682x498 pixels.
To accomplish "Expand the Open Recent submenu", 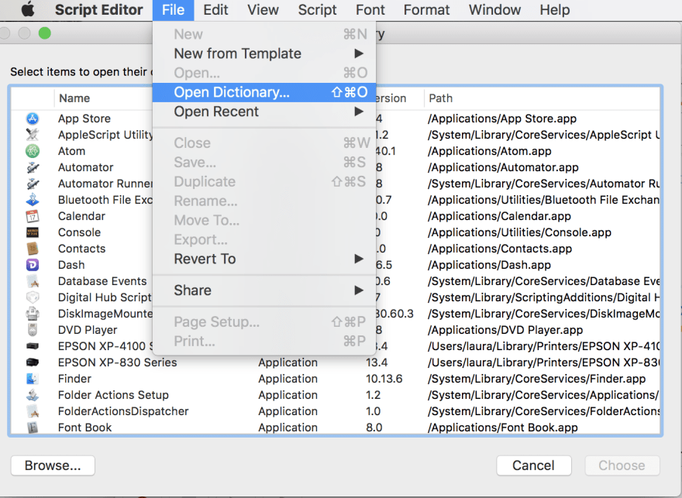I will click(x=264, y=112).
